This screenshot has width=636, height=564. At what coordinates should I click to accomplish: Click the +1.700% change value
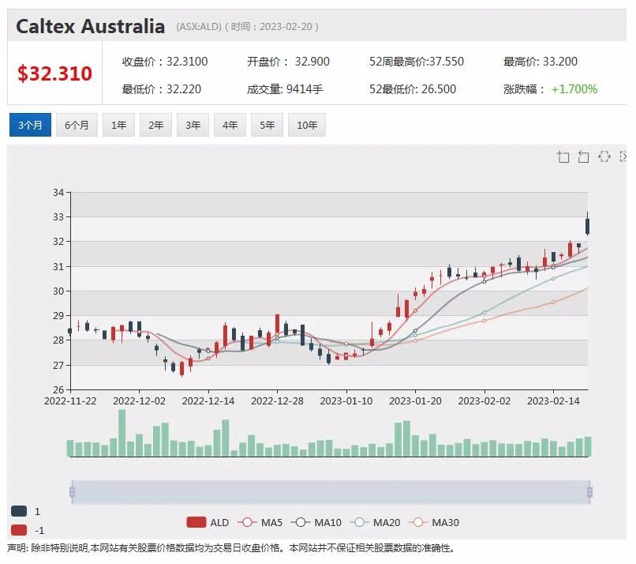(574, 89)
